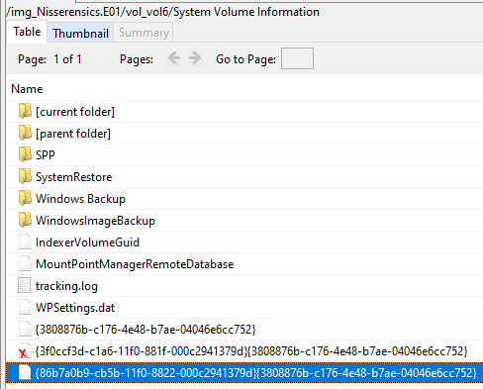
Task: Select the tracking.log file name
Action: coord(66,286)
